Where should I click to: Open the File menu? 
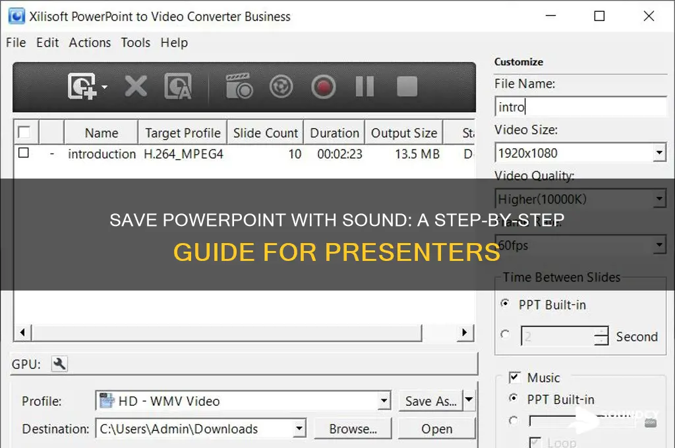tap(16, 43)
